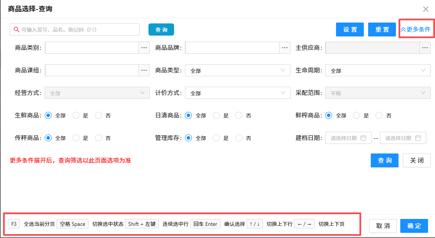Collapse the 更多条件 section
Screen dimensions: 435x238
(415, 29)
